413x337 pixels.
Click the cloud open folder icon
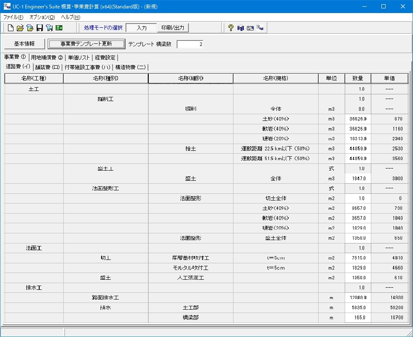pyautogui.click(x=30, y=28)
